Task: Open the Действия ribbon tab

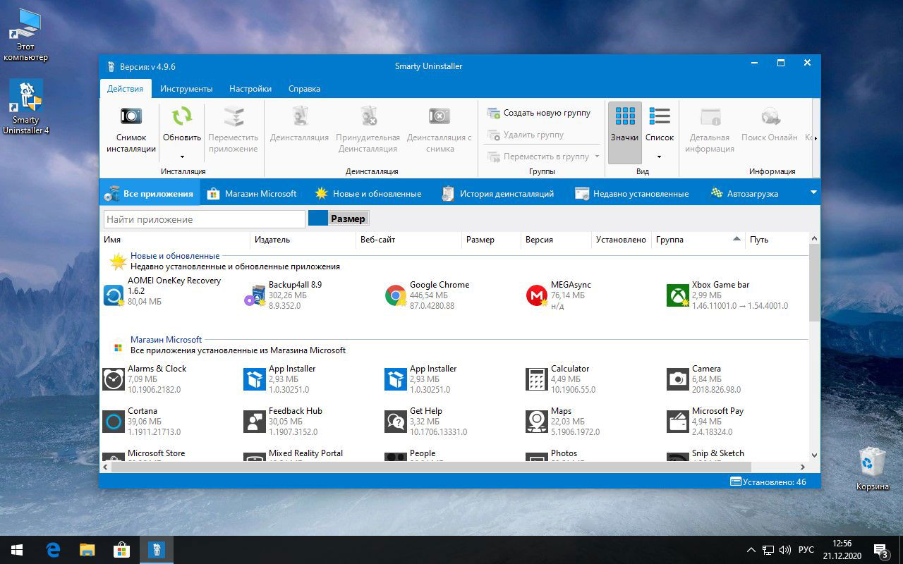Action: pyautogui.click(x=125, y=89)
